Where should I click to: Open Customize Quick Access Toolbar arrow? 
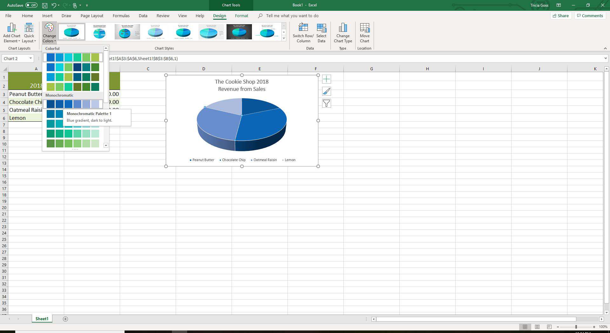[x=87, y=5]
